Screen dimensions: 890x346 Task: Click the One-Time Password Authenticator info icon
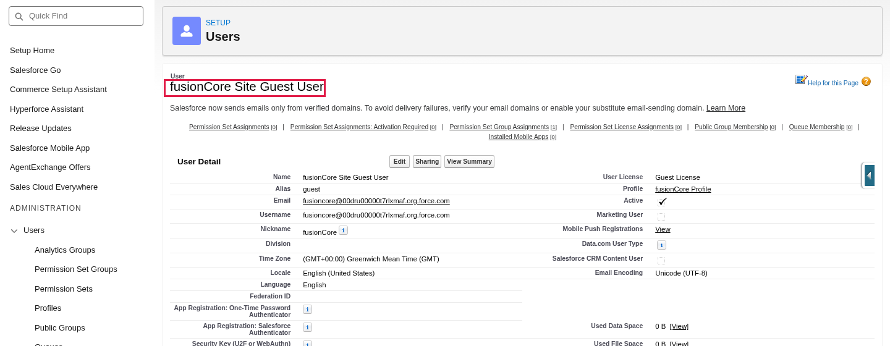(307, 309)
